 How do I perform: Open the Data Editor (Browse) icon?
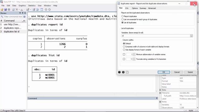click(x=37, y=10)
